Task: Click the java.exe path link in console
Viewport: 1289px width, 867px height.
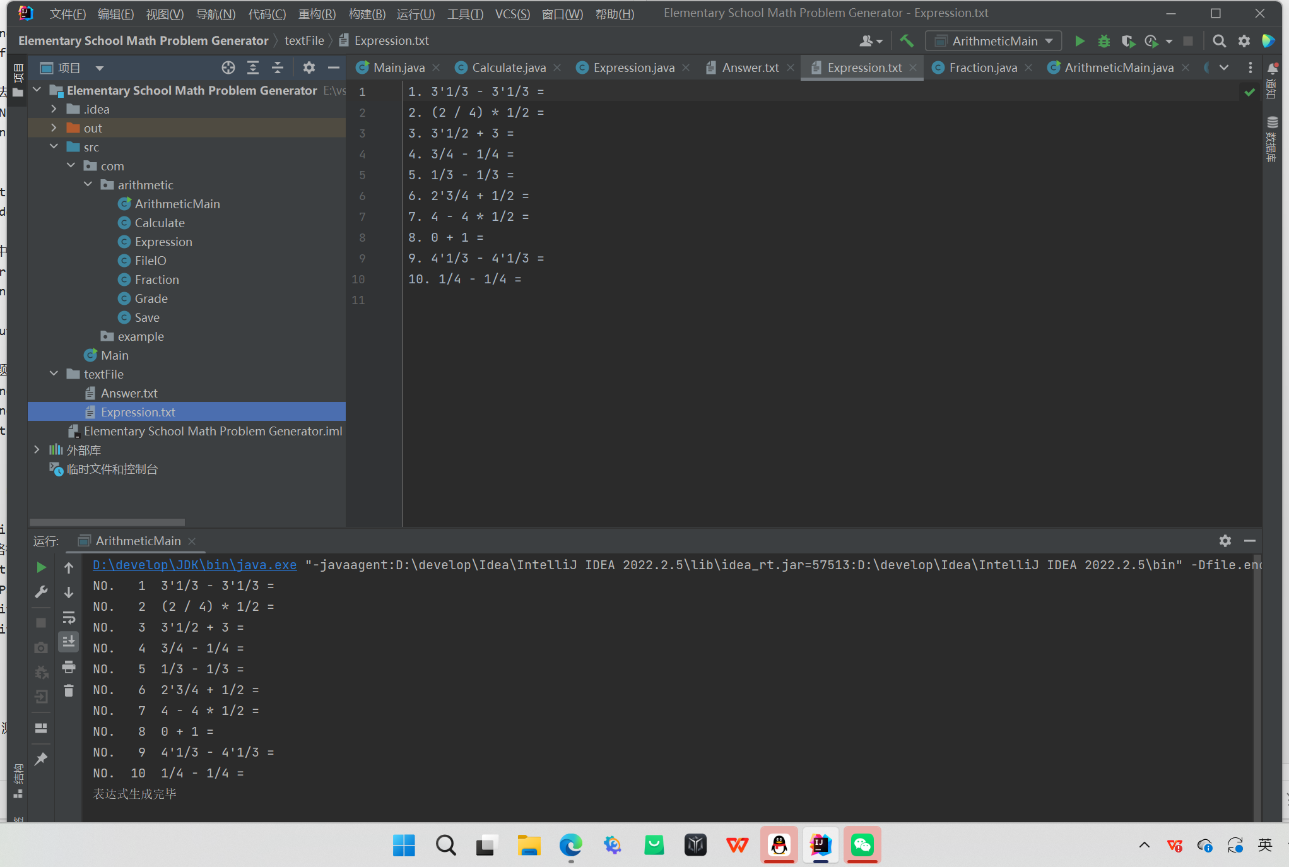Action: (x=194, y=565)
